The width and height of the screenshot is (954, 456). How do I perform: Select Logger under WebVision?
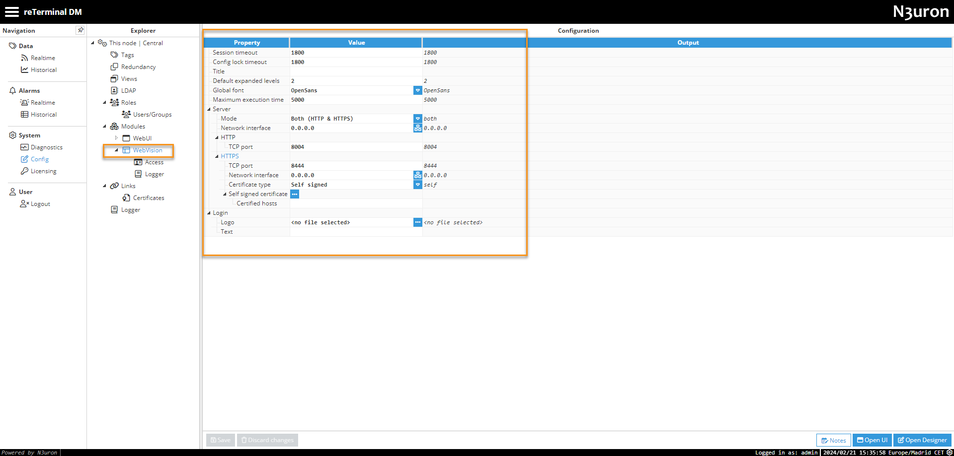(x=155, y=174)
